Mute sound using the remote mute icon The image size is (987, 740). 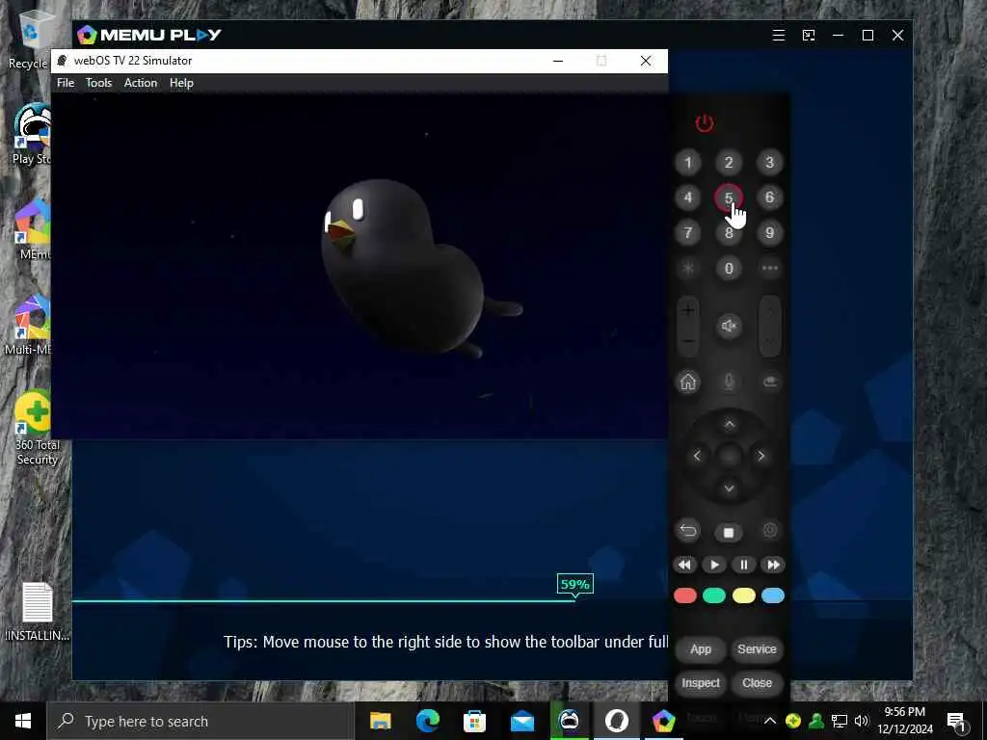729,326
